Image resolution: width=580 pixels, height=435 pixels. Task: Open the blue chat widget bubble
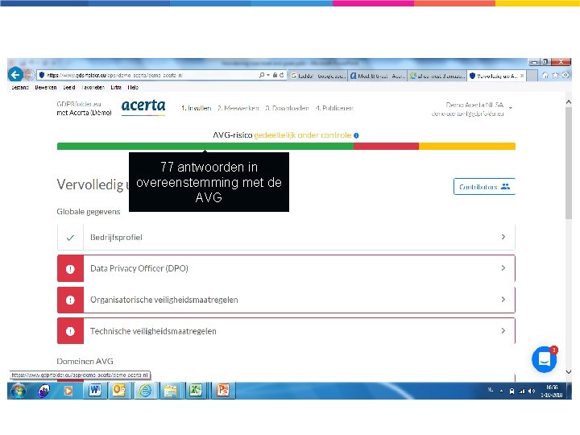coord(544,358)
